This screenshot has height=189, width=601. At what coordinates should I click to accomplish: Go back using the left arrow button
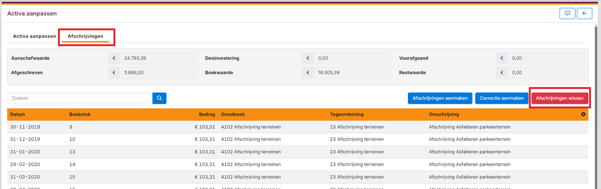[585, 13]
